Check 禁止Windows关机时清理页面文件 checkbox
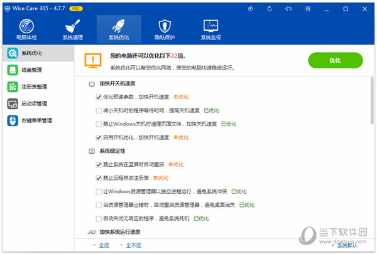 point(99,124)
